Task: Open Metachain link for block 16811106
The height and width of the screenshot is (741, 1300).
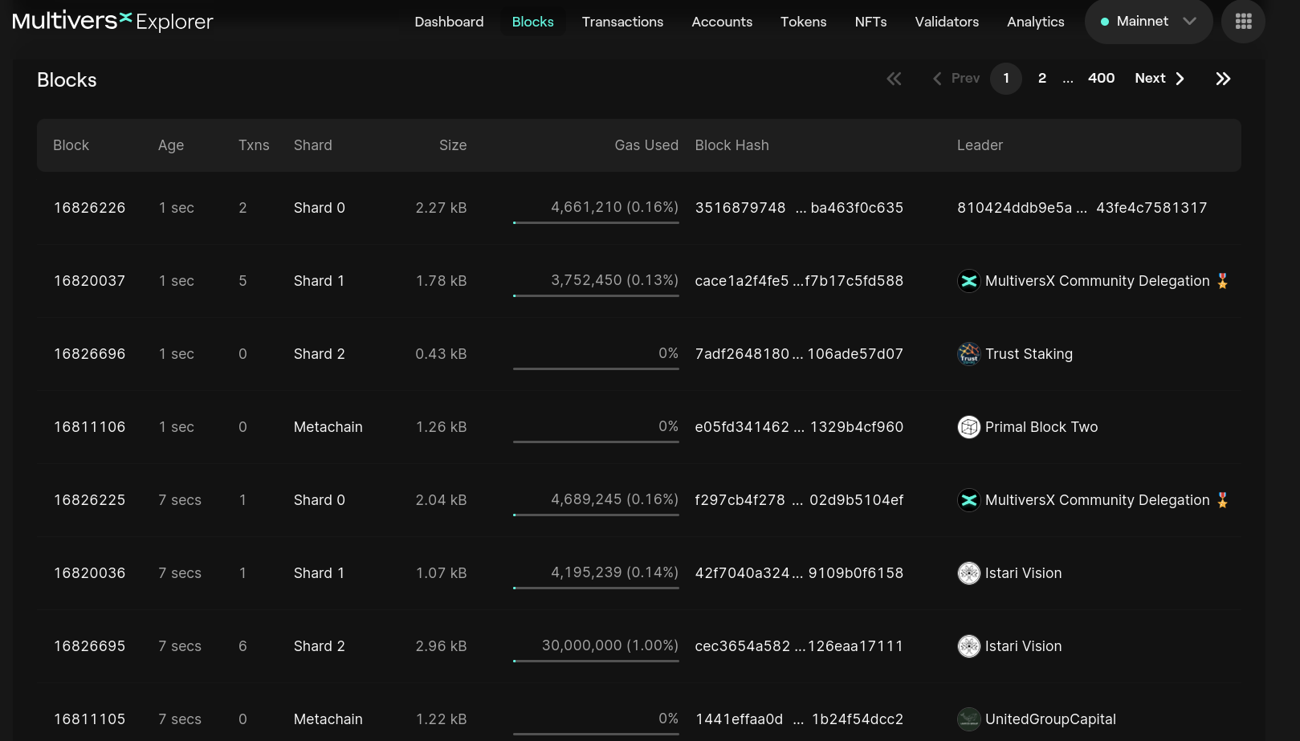Action: (328, 427)
